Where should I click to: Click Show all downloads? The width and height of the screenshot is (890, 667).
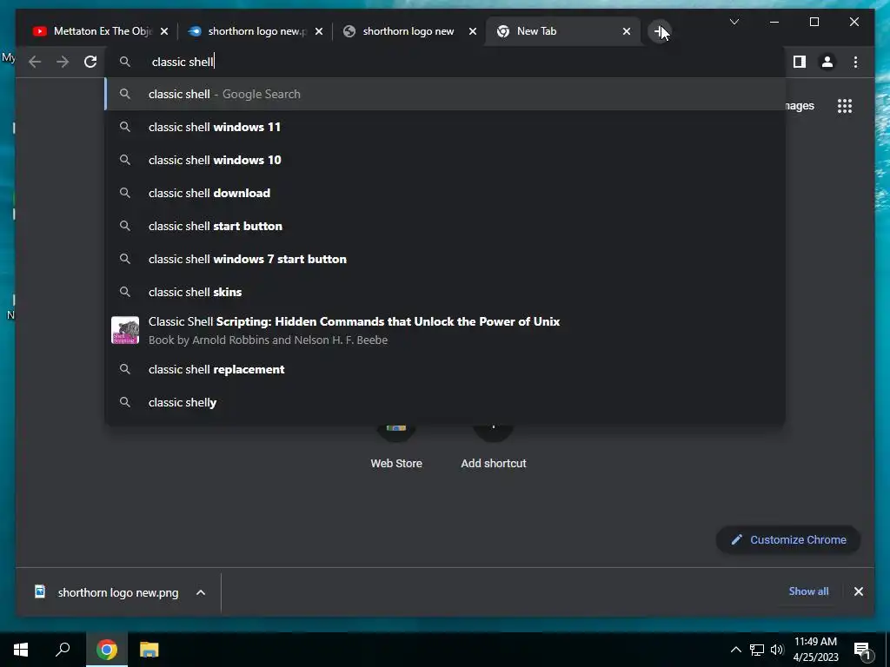click(808, 591)
